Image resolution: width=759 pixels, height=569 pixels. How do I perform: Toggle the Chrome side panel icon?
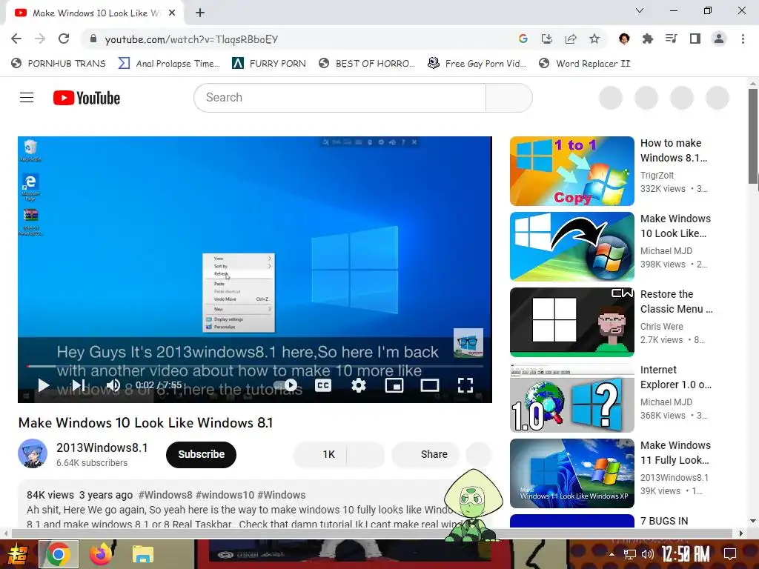pos(695,39)
